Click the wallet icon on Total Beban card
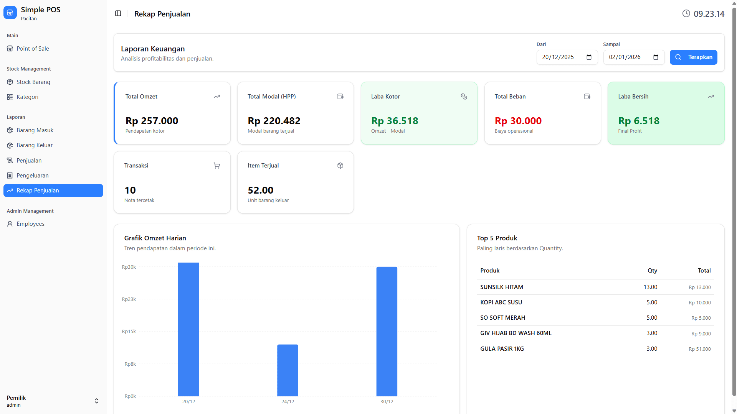Viewport: 737px width, 414px height. (x=587, y=97)
